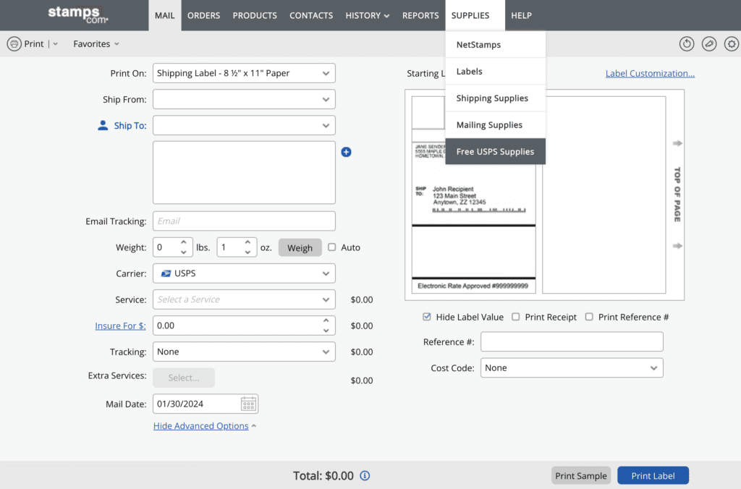This screenshot has height=489, width=741.
Task: Click the info icon next to Total
Action: click(365, 475)
